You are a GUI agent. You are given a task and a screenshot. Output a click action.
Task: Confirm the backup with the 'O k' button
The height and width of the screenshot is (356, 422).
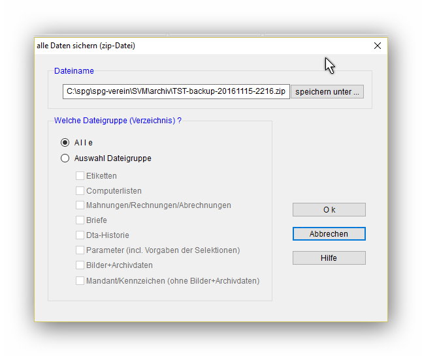click(x=329, y=210)
